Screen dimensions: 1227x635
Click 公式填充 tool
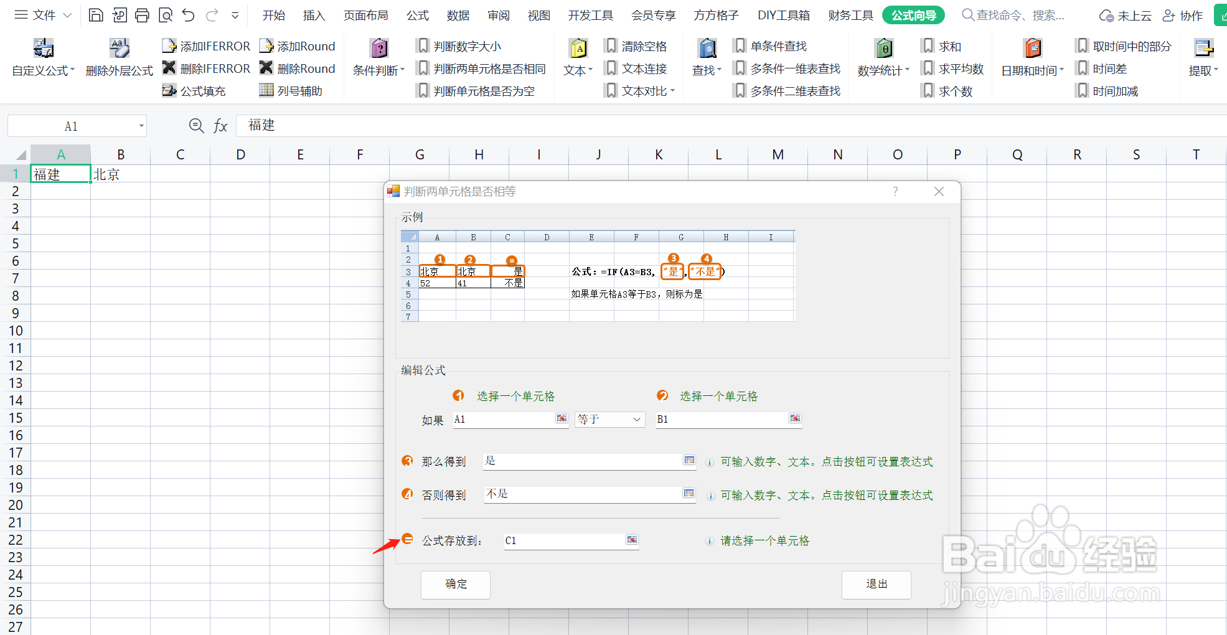pyautogui.click(x=194, y=91)
